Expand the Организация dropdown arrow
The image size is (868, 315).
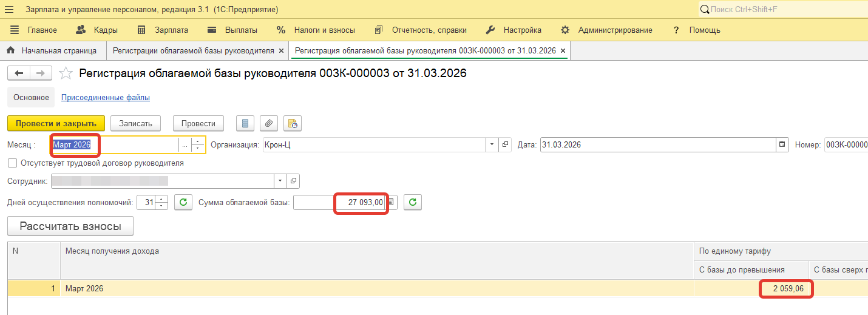coord(492,145)
